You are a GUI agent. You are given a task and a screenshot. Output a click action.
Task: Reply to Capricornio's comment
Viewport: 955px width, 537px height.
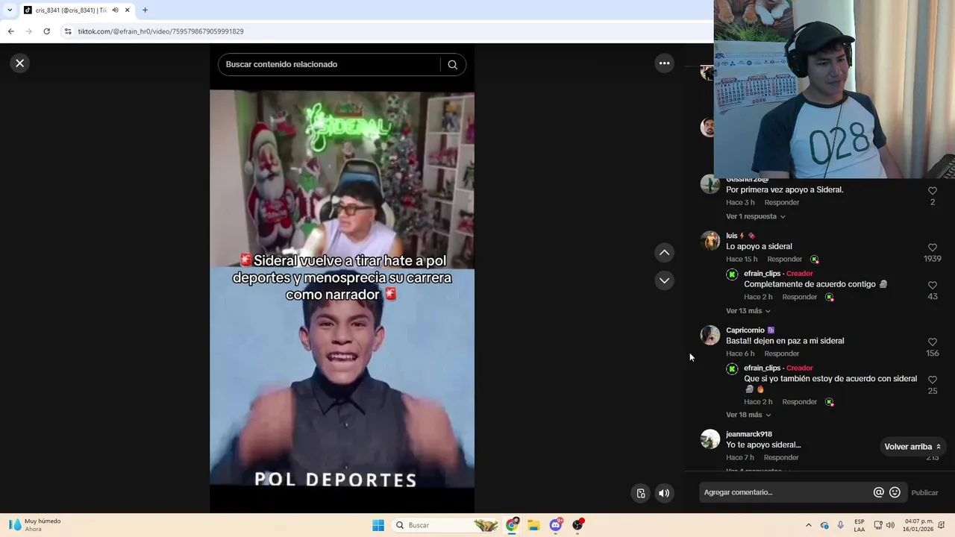tap(781, 354)
